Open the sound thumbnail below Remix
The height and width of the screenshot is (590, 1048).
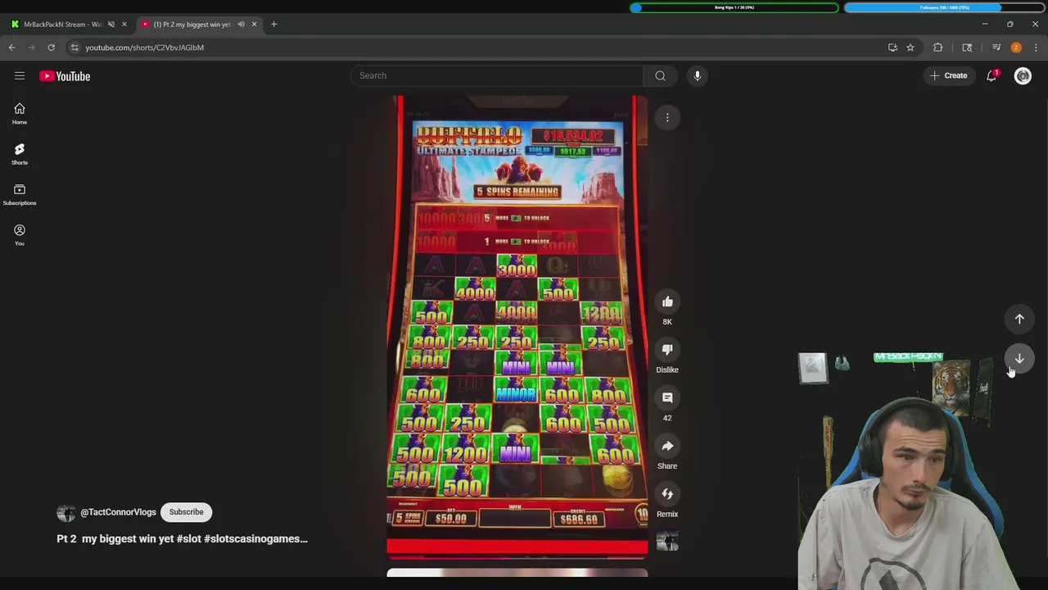point(667,542)
